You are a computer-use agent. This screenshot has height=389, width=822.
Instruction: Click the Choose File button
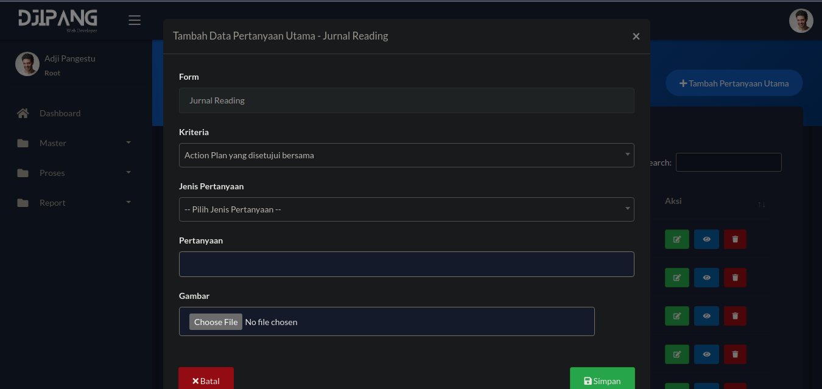tap(216, 322)
